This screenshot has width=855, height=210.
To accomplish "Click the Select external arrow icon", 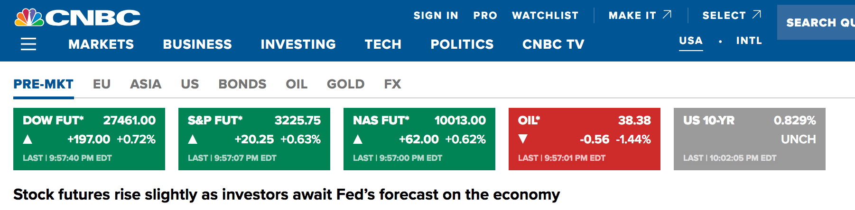I will point(757,15).
